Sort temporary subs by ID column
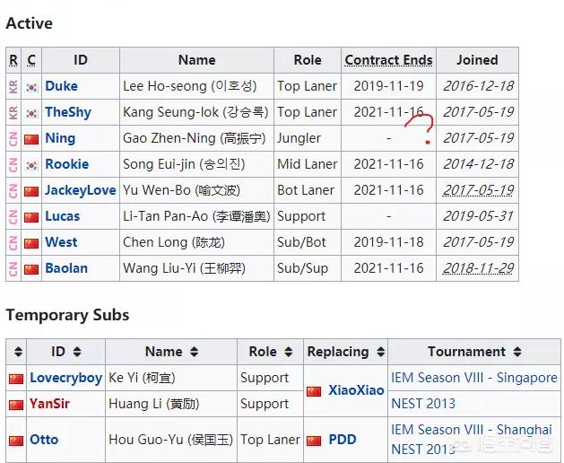The image size is (564, 463). coord(77,352)
